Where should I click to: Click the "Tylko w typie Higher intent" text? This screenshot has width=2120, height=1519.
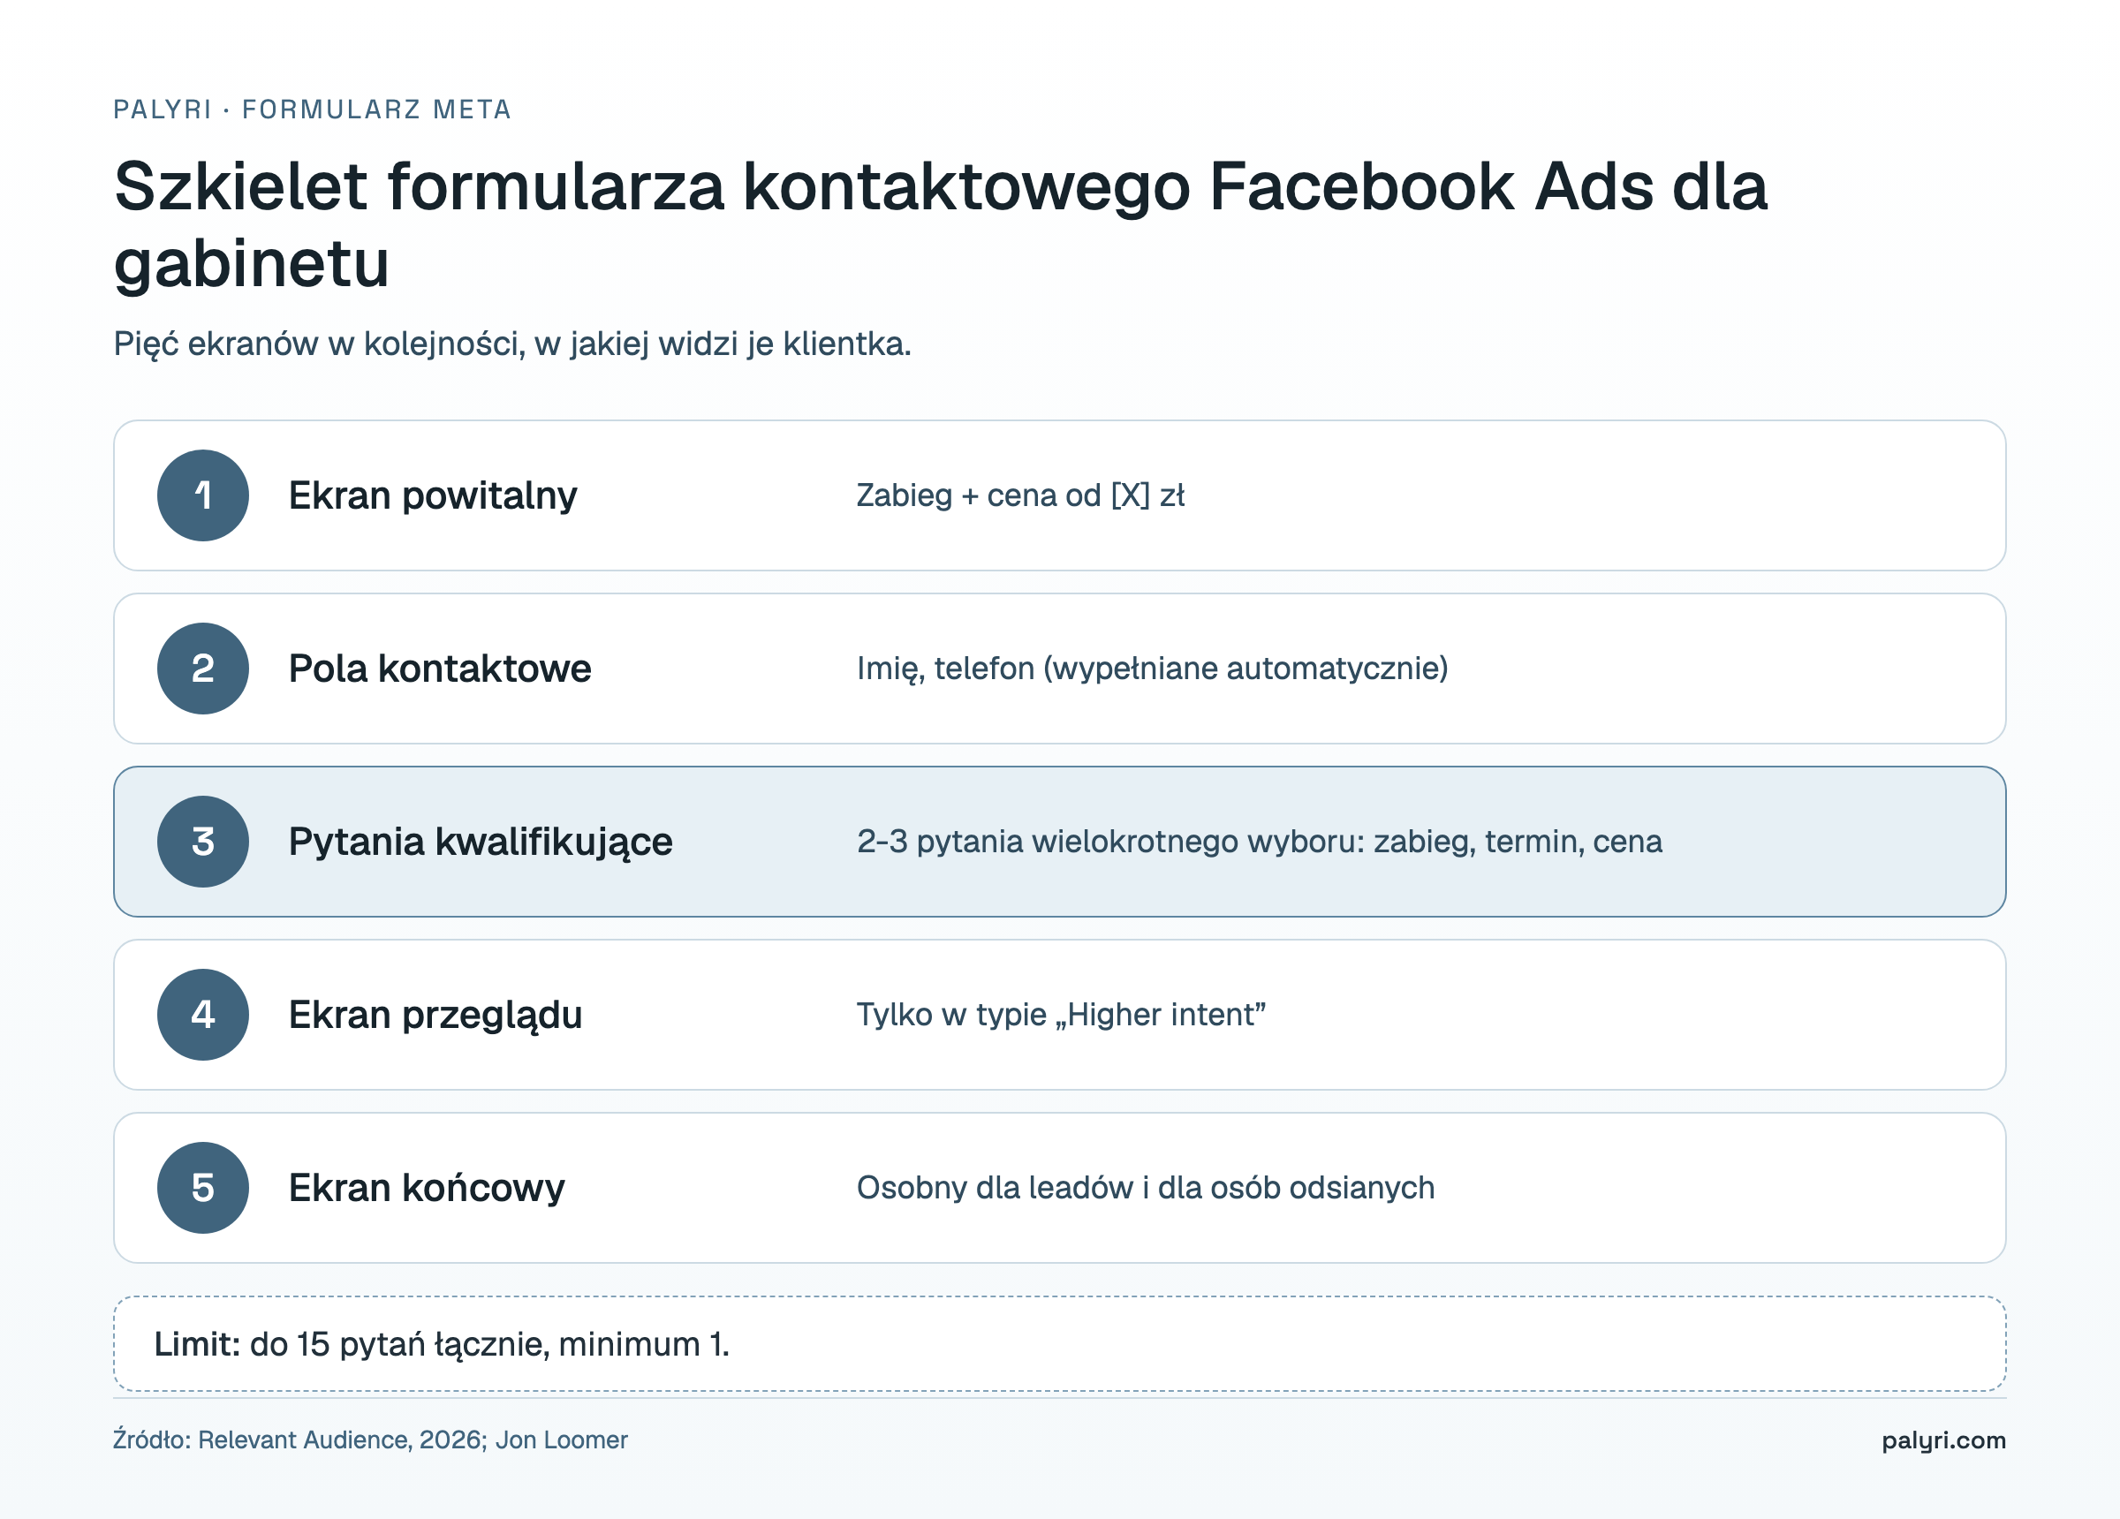tap(1061, 1014)
